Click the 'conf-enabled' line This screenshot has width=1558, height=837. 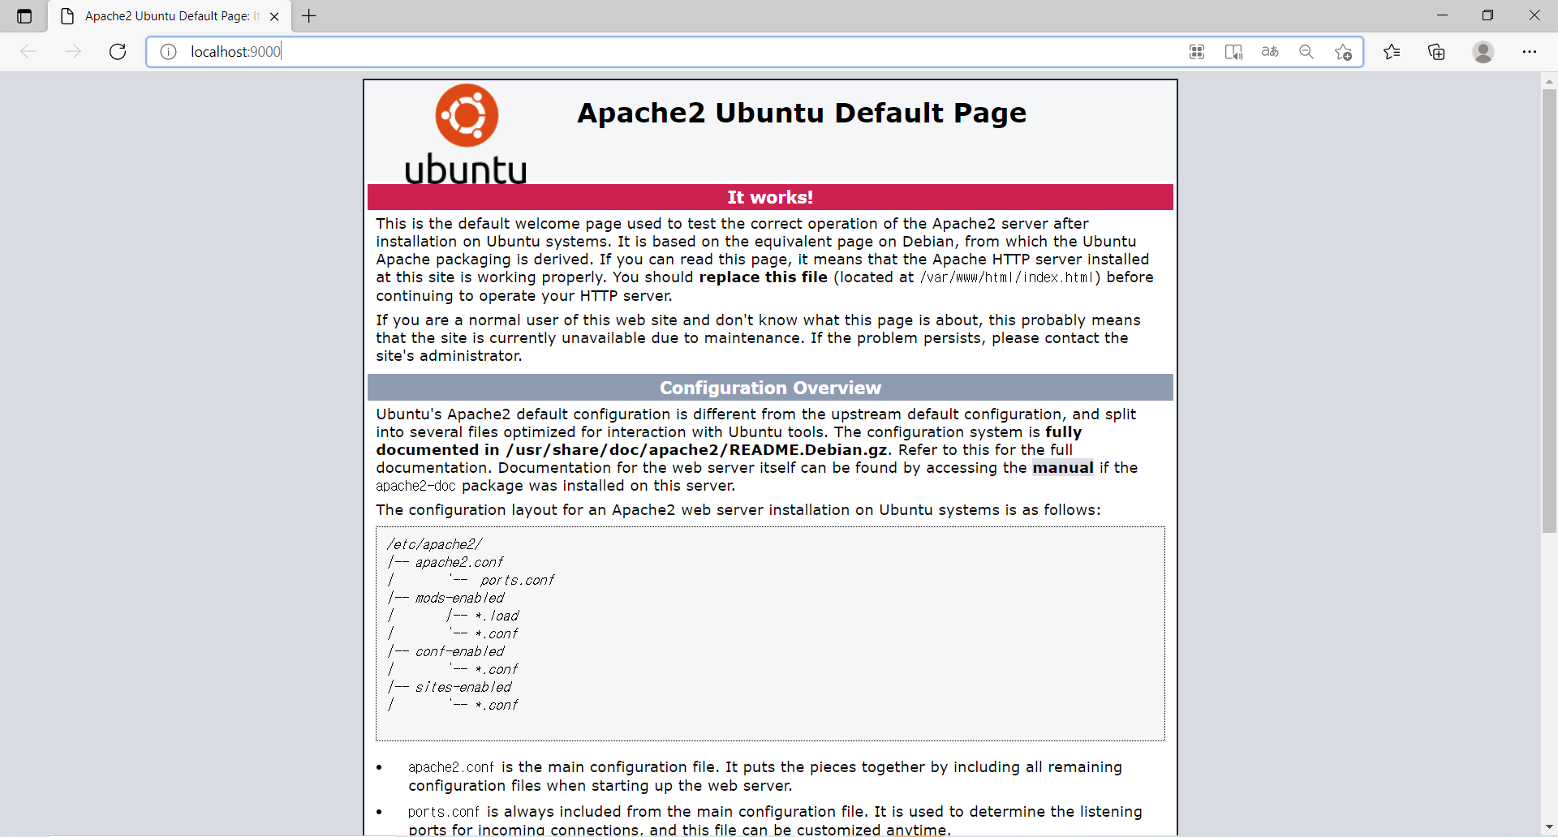459,651
